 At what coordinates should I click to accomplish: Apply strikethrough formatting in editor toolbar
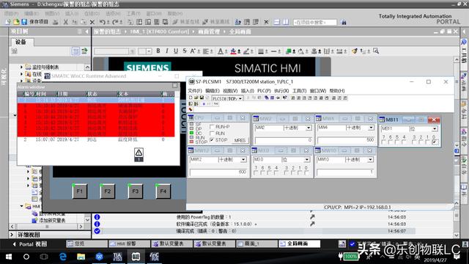click(x=184, y=51)
